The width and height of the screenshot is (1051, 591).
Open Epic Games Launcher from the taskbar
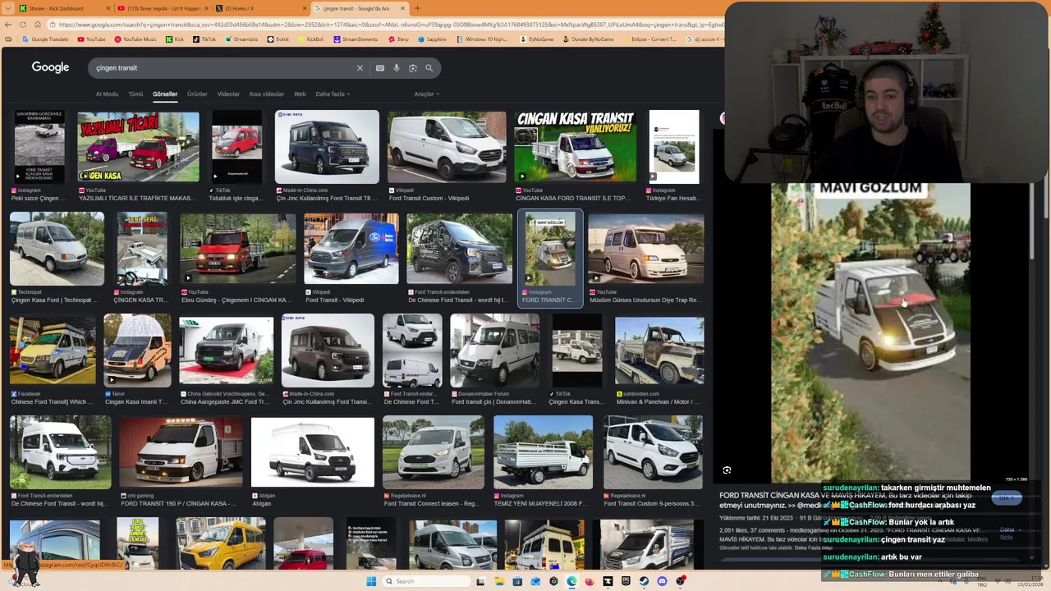pyautogui.click(x=626, y=581)
